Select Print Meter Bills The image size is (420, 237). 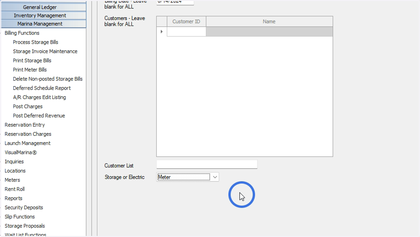pyautogui.click(x=30, y=70)
